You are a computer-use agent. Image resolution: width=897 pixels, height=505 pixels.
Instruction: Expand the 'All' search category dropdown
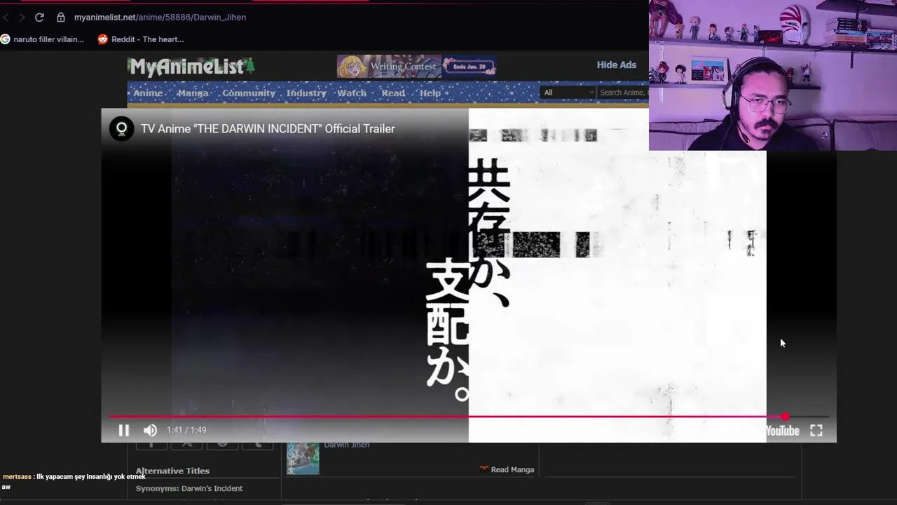568,93
